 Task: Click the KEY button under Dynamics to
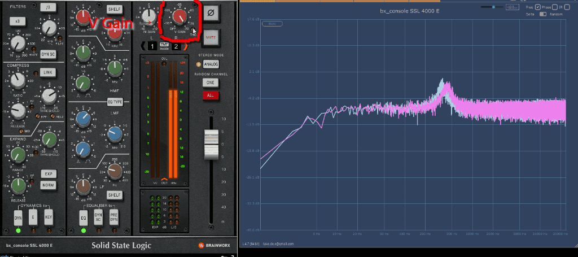[49, 217]
